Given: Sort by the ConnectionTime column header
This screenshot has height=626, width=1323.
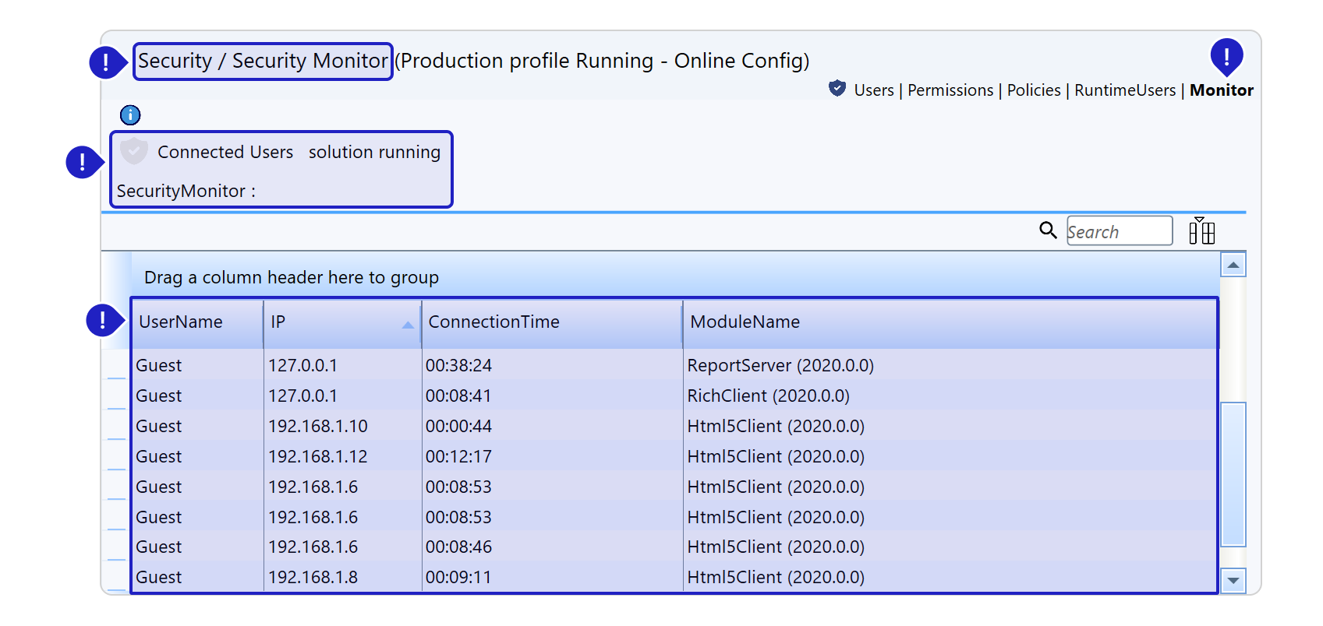Looking at the screenshot, I should 493,322.
